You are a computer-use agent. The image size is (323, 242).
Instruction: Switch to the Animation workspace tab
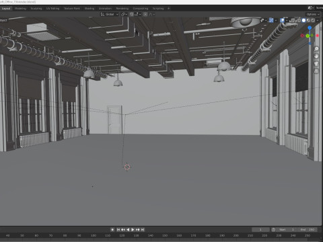pos(105,9)
